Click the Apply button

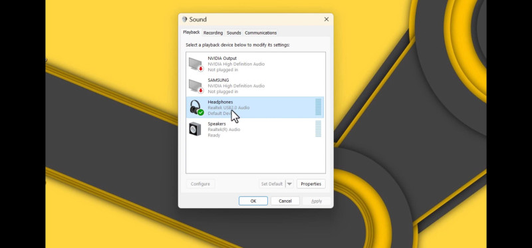[x=317, y=201]
